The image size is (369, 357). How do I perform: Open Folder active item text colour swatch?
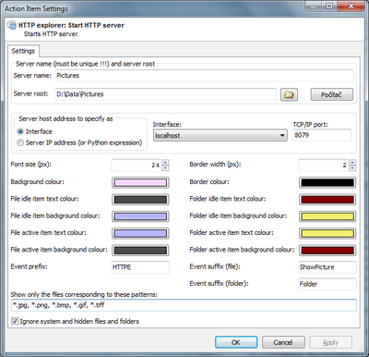coord(327,233)
